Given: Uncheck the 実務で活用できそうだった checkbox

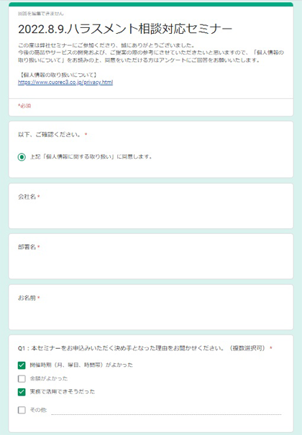Looking at the screenshot, I should pyautogui.click(x=22, y=392).
